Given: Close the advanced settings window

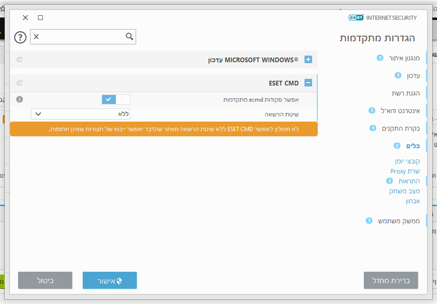Looking at the screenshot, I should tap(25, 18).
